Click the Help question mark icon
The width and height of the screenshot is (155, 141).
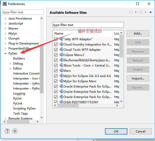click(7, 131)
